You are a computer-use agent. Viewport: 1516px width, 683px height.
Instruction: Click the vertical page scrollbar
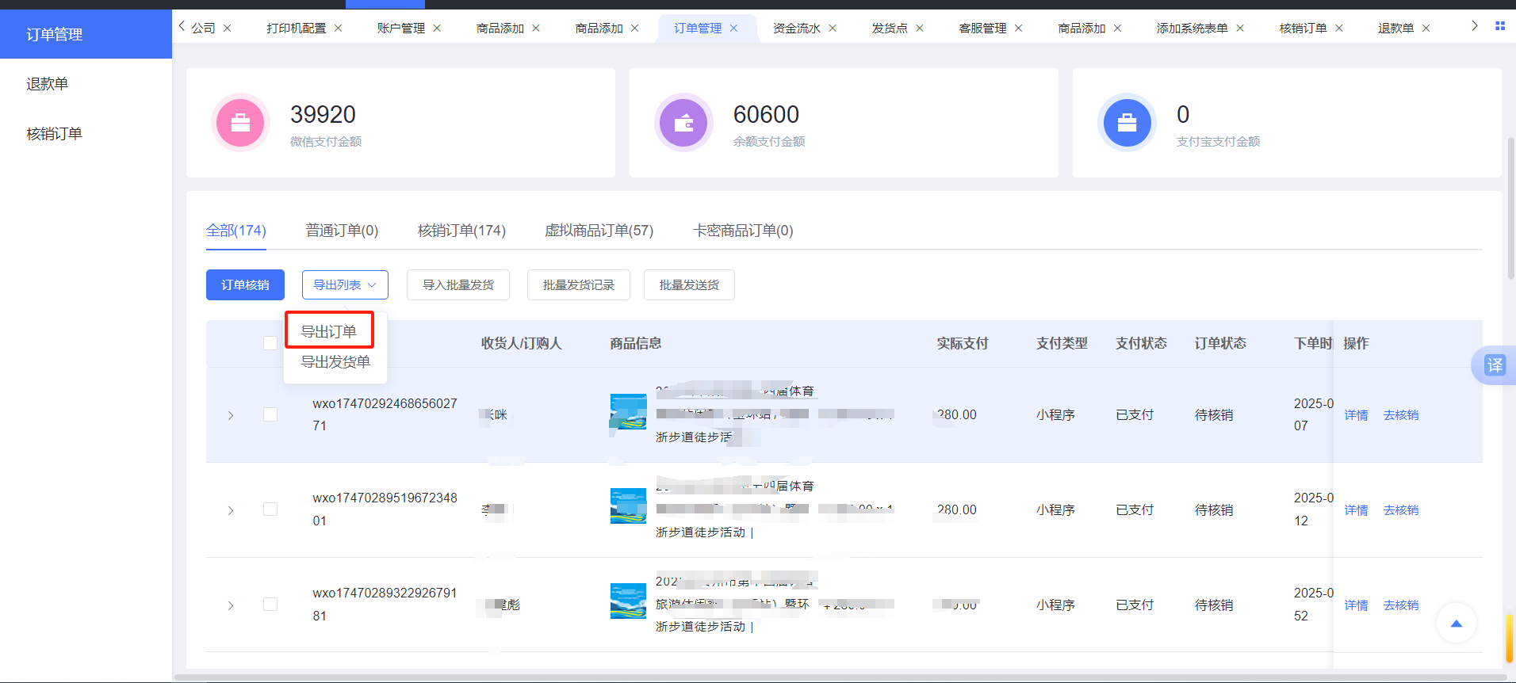pyautogui.click(x=1510, y=208)
